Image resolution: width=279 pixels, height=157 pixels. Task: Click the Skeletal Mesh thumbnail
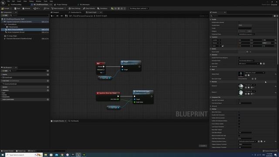(241, 74)
